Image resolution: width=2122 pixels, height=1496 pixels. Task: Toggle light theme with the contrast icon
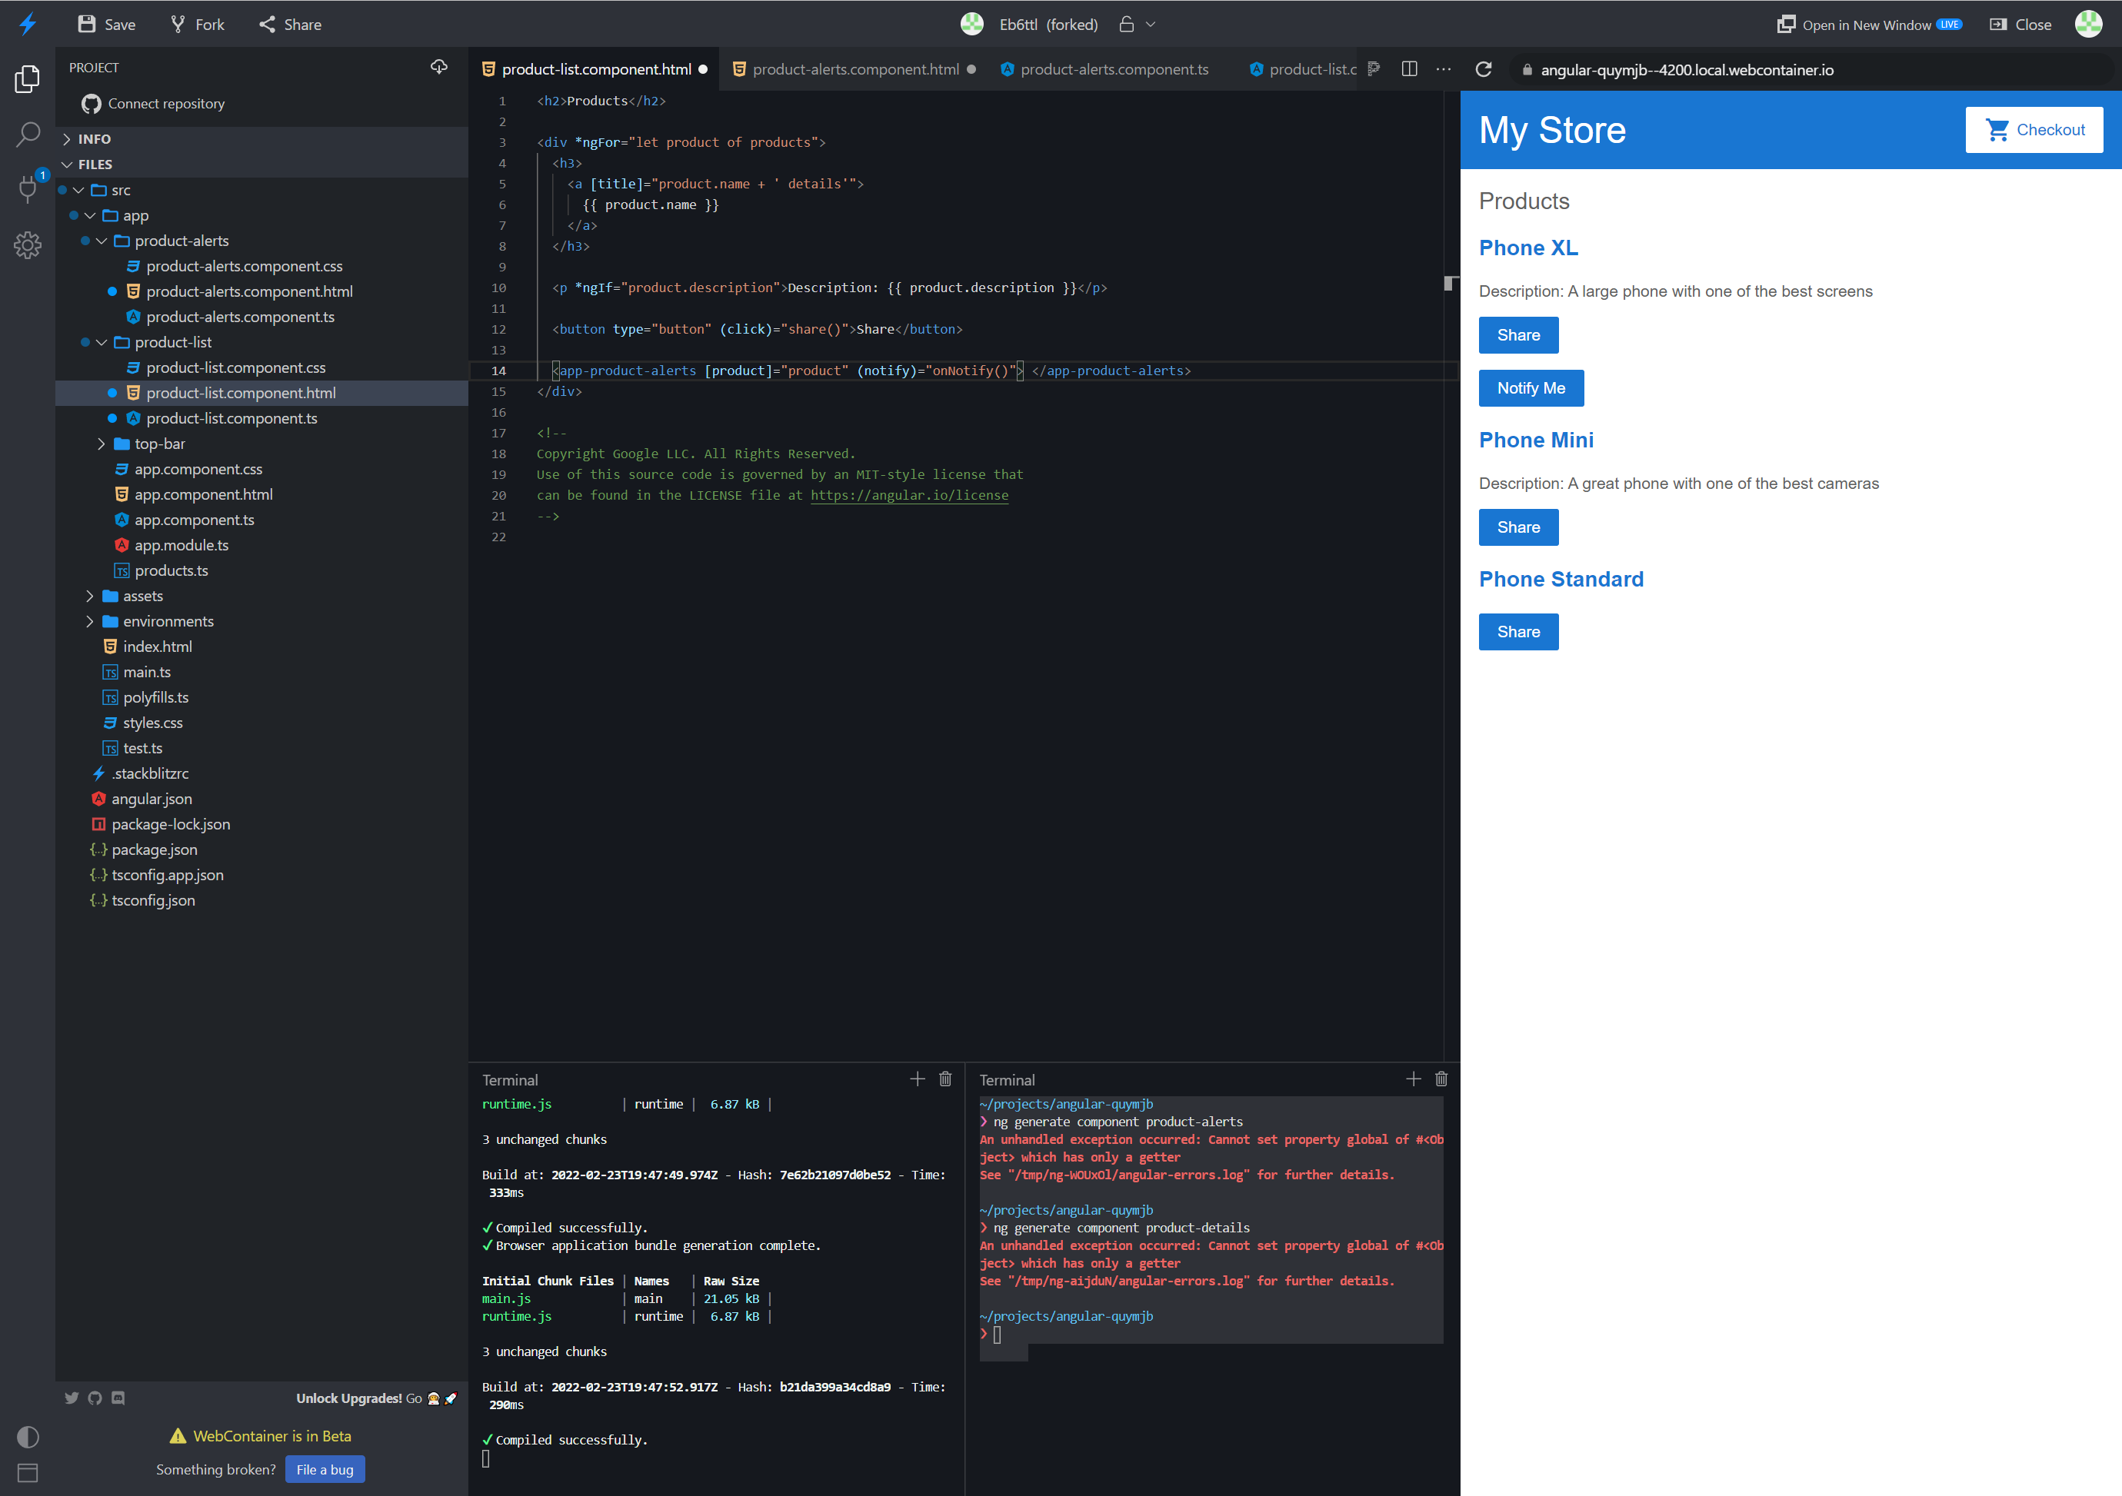pyautogui.click(x=28, y=1437)
